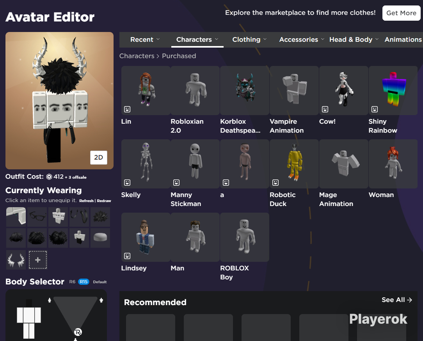The width and height of the screenshot is (423, 341).
Task: Switch avatar preview to 2D
Action: [98, 158]
